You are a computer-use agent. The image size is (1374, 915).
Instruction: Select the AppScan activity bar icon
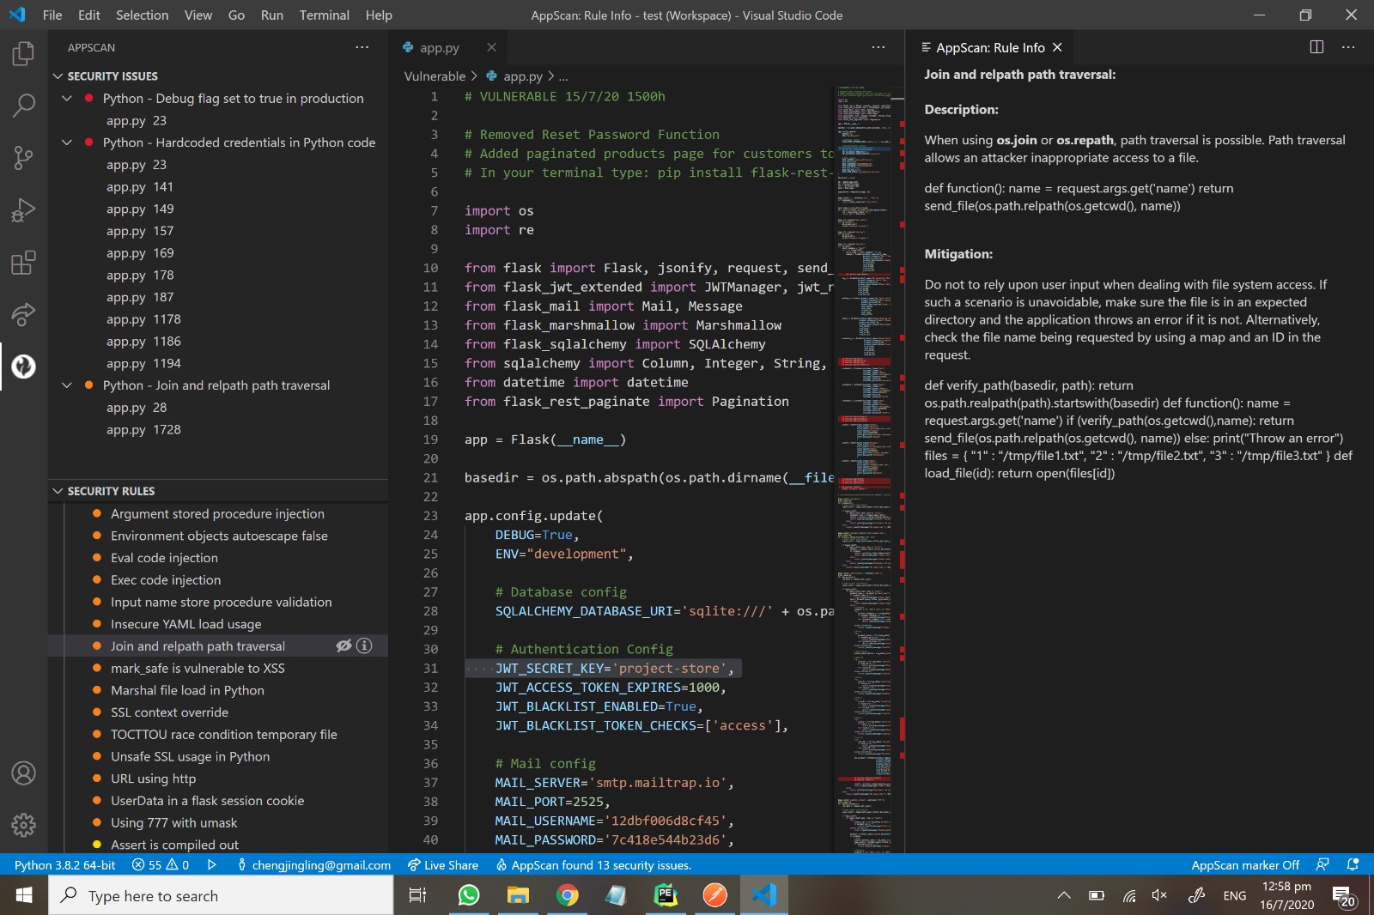pyautogui.click(x=23, y=367)
